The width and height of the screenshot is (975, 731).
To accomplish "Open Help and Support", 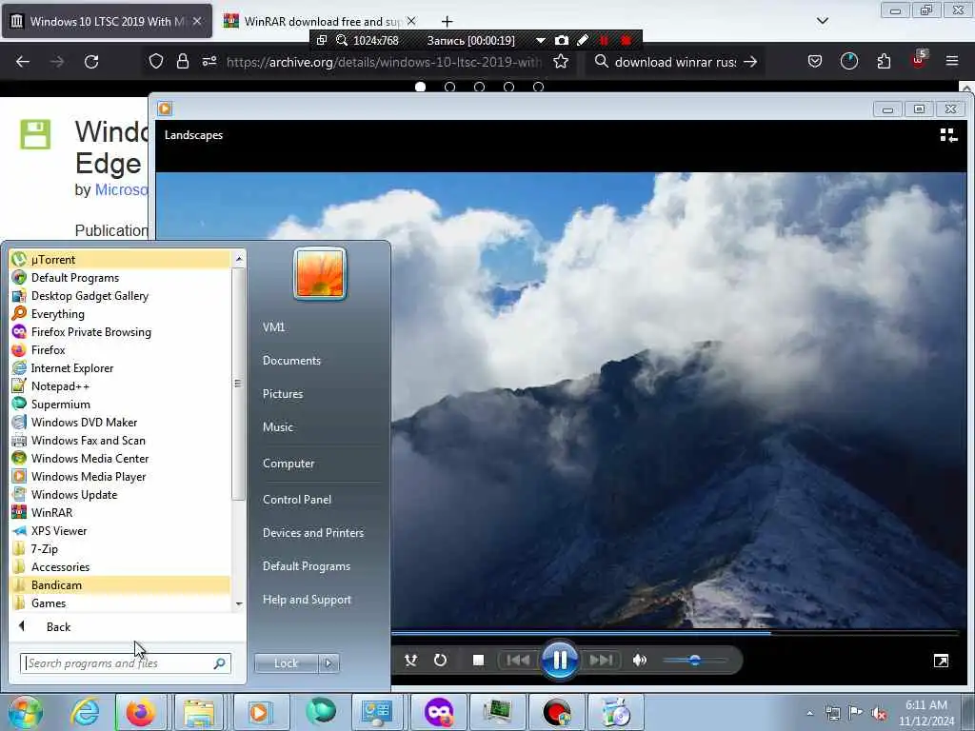I will 307,600.
